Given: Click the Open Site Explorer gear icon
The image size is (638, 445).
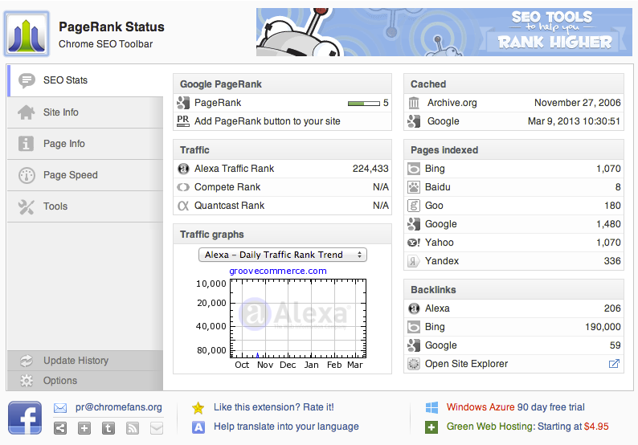Looking at the screenshot, I should [414, 364].
